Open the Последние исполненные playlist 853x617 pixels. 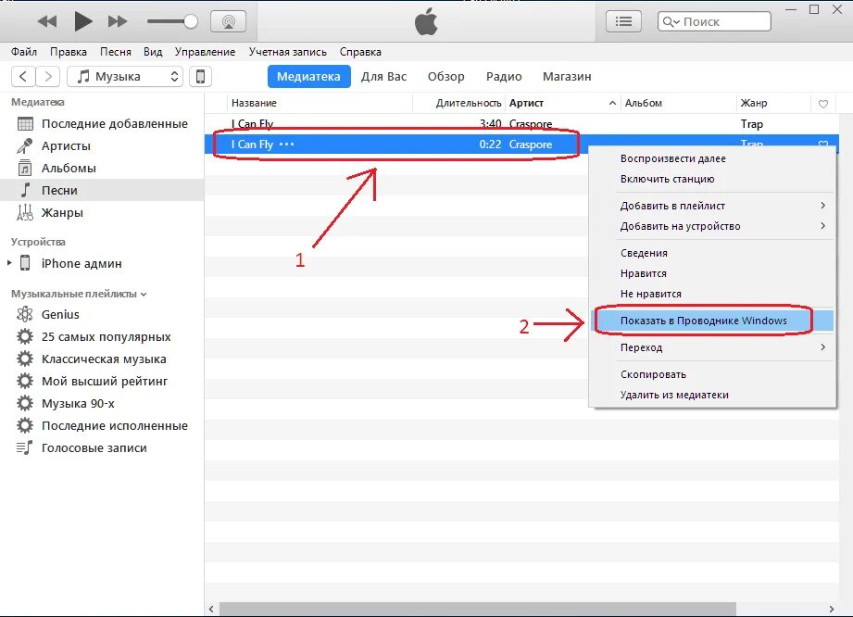coord(102,426)
